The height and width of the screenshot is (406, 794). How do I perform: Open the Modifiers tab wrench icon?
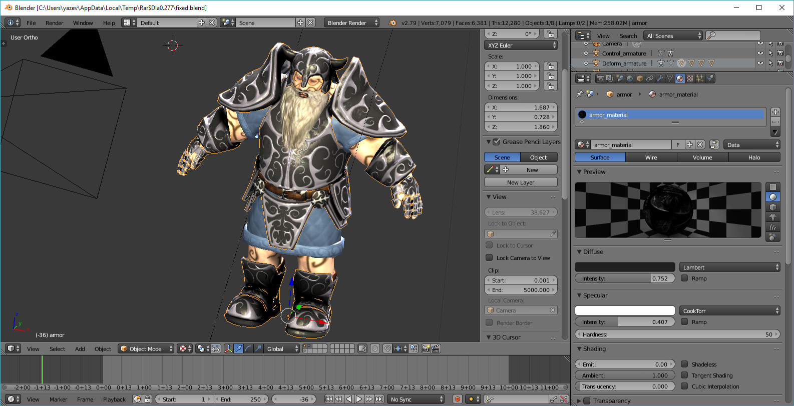(660, 78)
